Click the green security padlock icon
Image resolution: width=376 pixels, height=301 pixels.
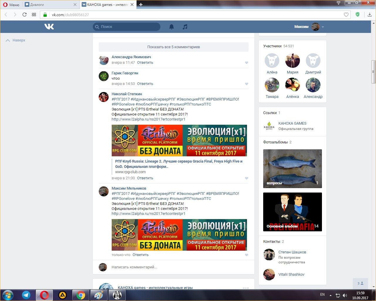click(45, 15)
